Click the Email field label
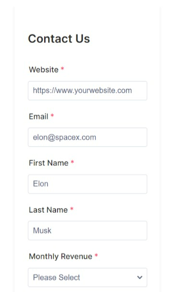This screenshot has height=292, width=186. [x=39, y=117]
